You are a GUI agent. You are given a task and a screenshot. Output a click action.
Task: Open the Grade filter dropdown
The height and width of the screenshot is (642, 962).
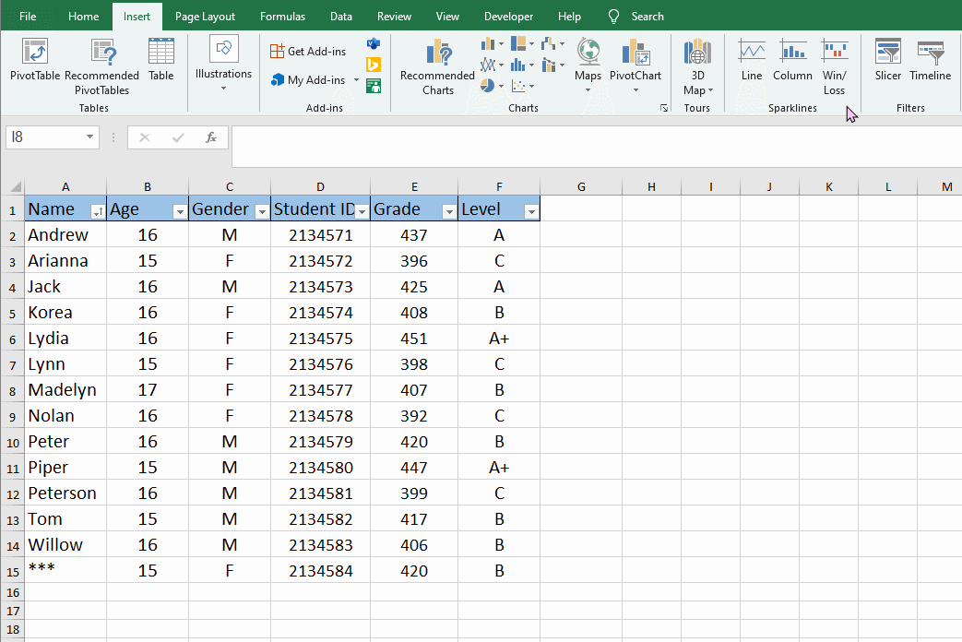[450, 212]
